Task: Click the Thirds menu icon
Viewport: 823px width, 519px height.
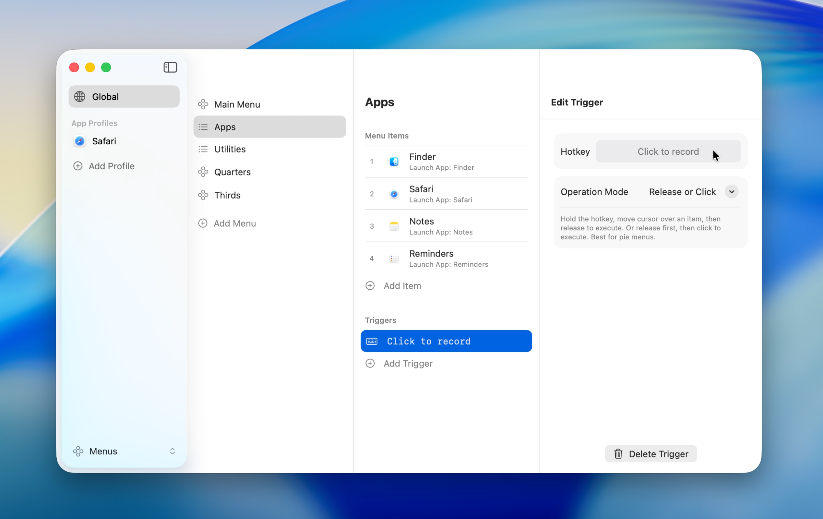Action: (x=203, y=195)
